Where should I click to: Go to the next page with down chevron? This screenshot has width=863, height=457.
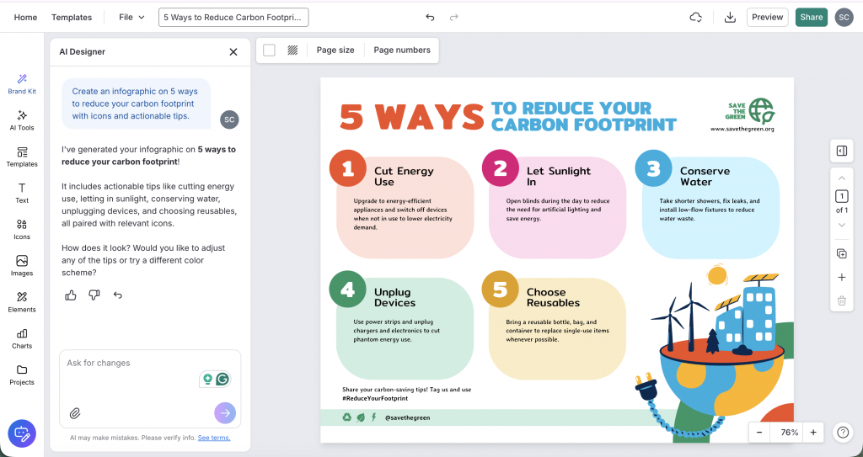coord(842,225)
